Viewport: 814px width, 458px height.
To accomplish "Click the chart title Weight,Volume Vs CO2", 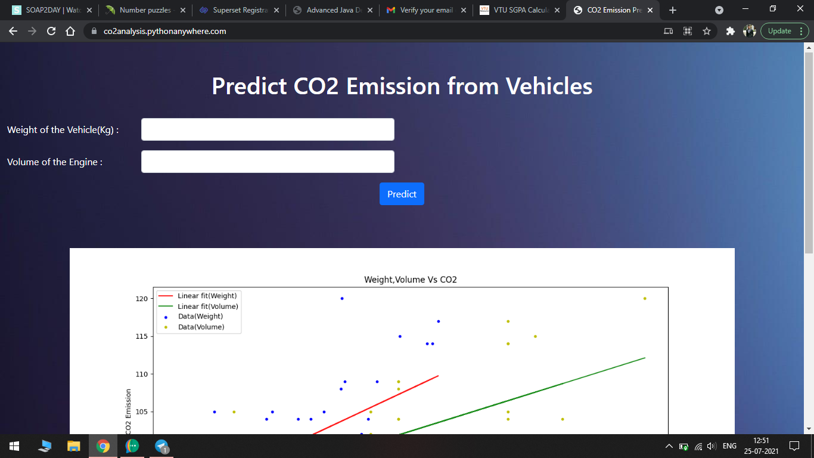I will (x=411, y=280).
